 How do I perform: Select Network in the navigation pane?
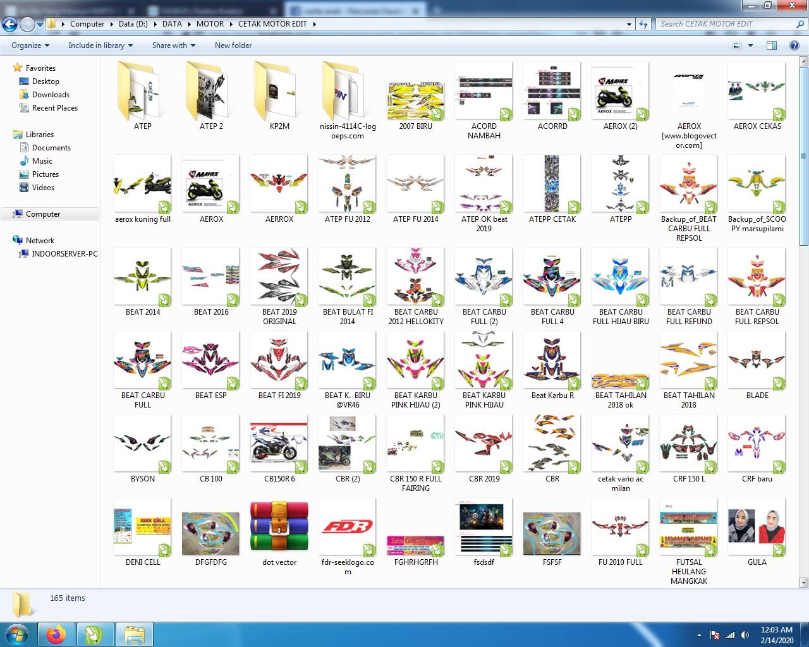point(40,241)
